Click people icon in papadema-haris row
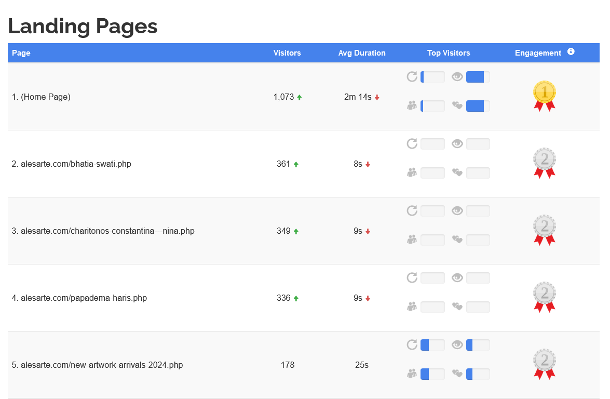This screenshot has width=610, height=399. [x=412, y=307]
